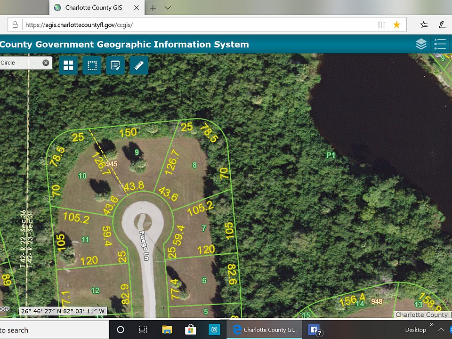Open the draw and edit notes tool

pyautogui.click(x=115, y=65)
